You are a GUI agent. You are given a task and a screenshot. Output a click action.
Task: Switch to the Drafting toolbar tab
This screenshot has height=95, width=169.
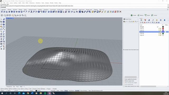point(96,10)
